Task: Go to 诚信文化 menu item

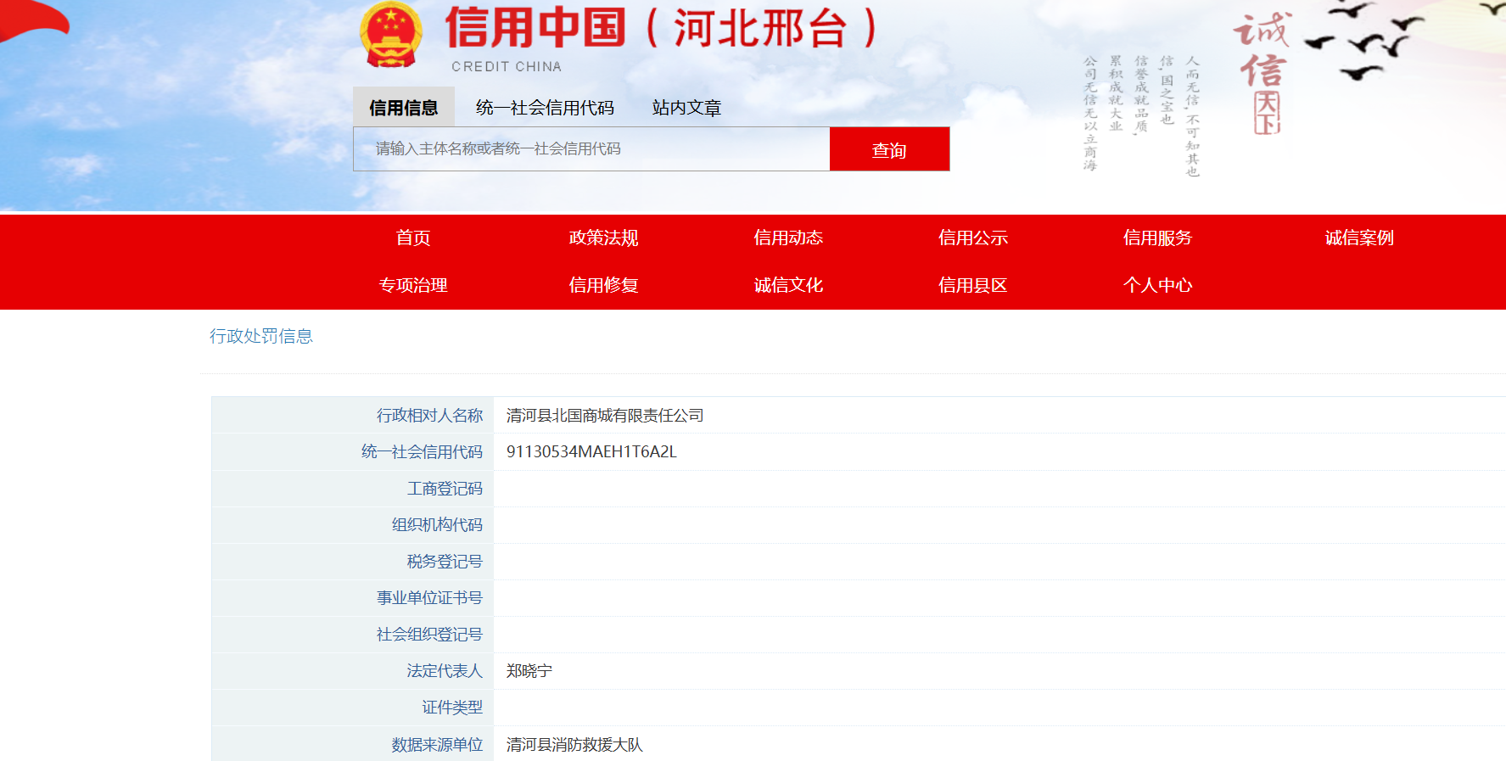Action: point(788,286)
